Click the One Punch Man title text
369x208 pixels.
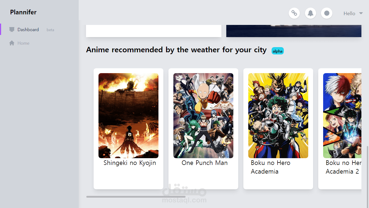(205, 163)
